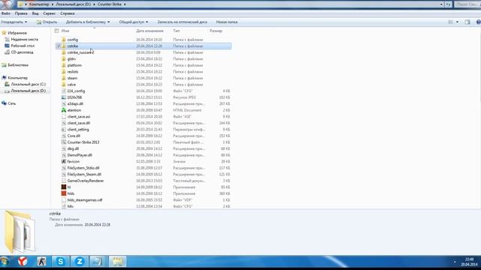481x270 pixels.
Task: Click the Core.dll file icon
Action: pos(63,136)
